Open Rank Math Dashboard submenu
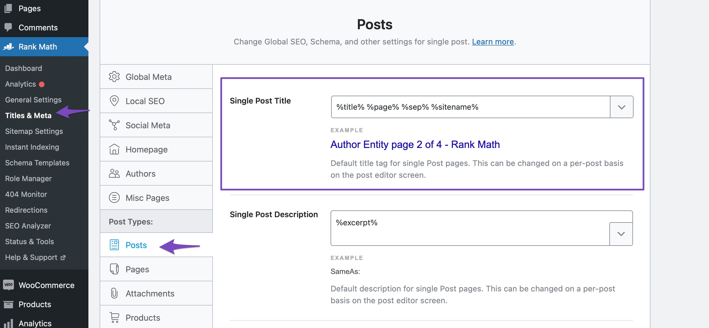Screen dimensions: 709x328 tap(24, 68)
